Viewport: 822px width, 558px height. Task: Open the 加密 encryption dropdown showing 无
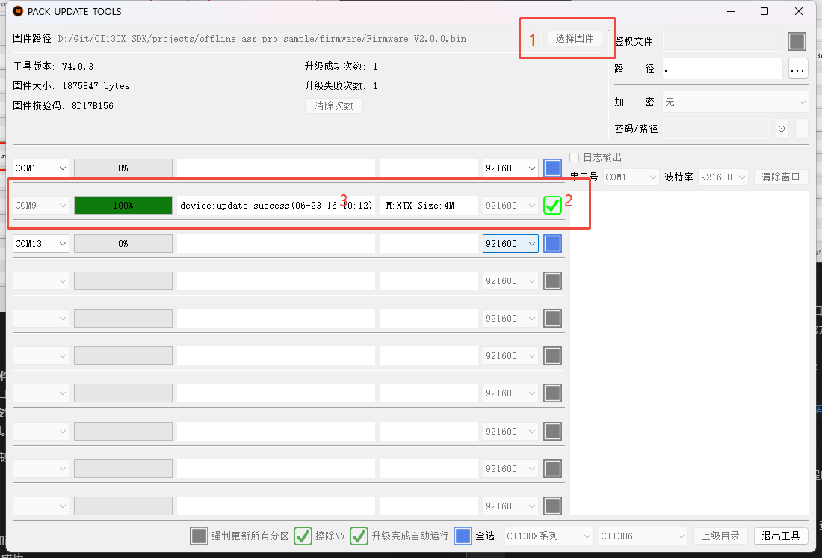[735, 102]
